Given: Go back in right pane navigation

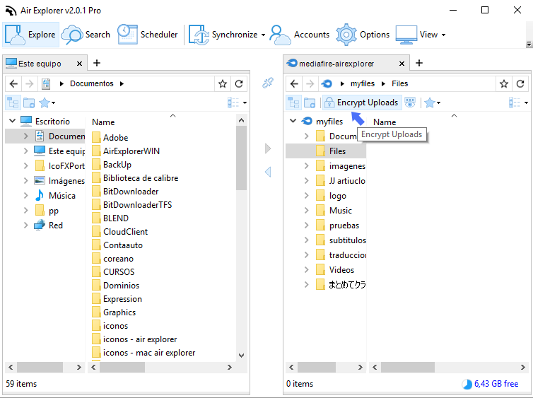Looking at the screenshot, I should click(x=294, y=83).
